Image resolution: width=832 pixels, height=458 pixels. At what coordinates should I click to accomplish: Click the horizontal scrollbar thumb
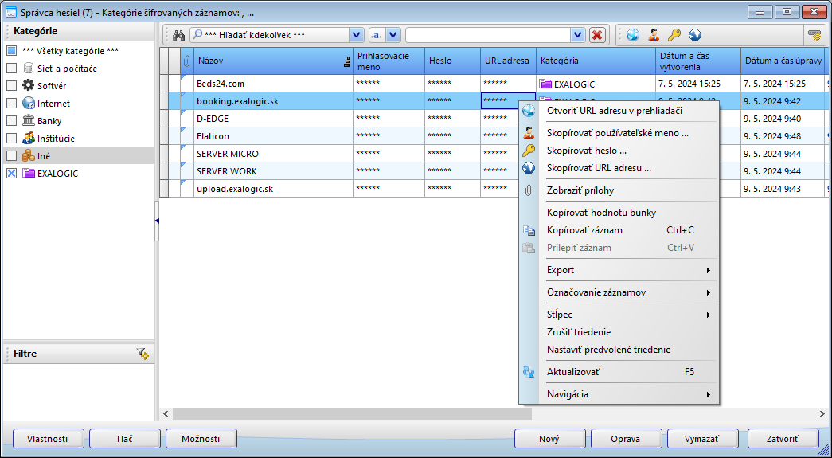tap(352, 413)
